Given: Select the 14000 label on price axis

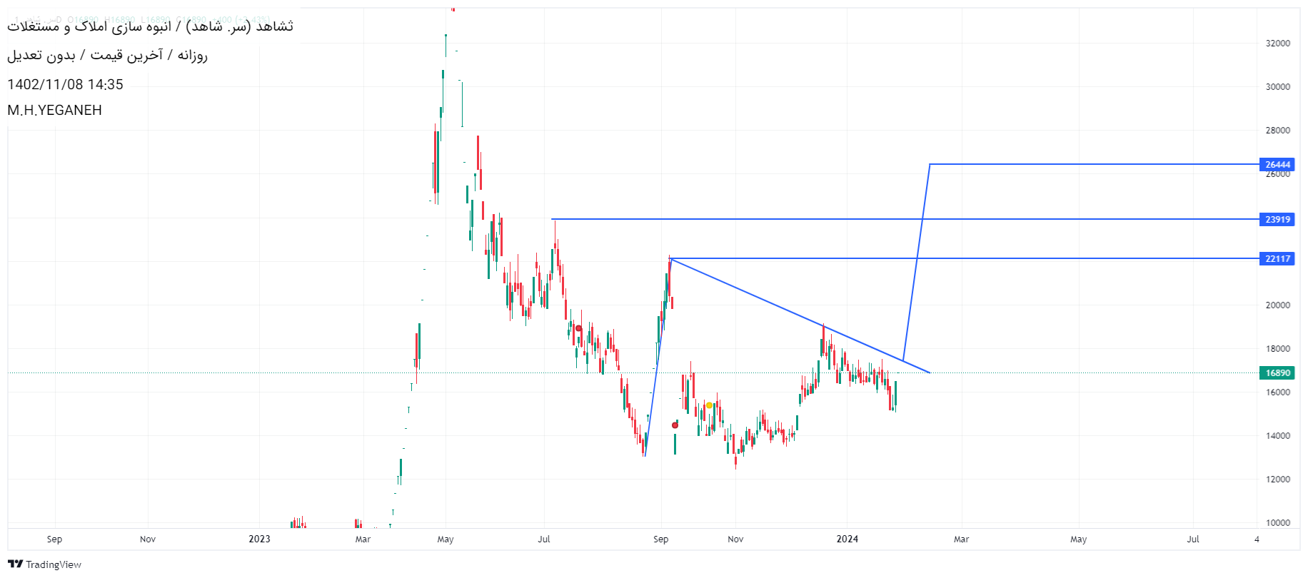Looking at the screenshot, I should [1277, 436].
